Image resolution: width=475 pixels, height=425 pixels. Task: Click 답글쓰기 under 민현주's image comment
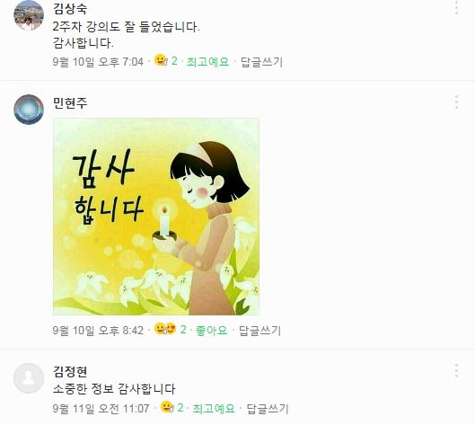tap(259, 331)
